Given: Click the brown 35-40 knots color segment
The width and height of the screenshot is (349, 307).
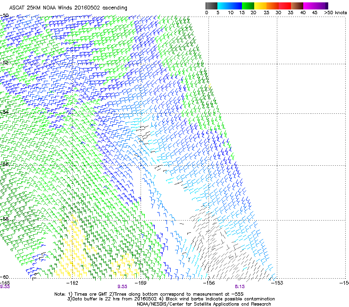Looking at the screenshot, I should tap(297, 6).
